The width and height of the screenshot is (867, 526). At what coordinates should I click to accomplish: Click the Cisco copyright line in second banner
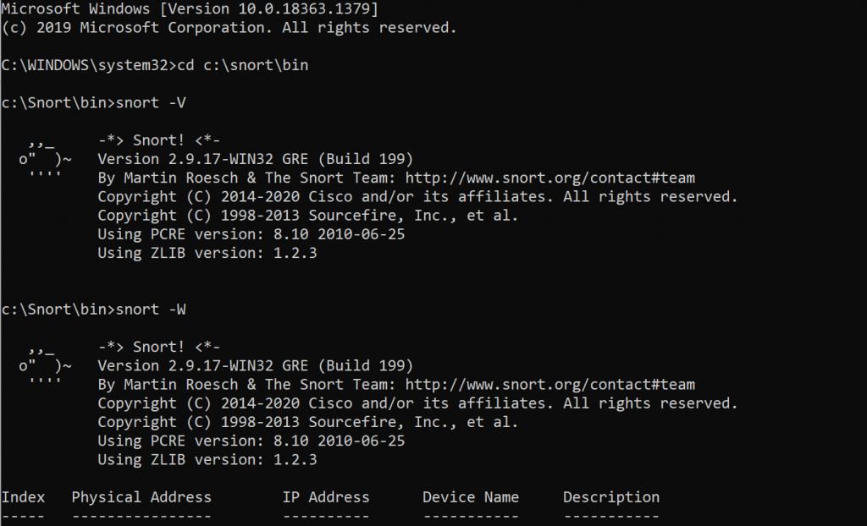tap(417, 403)
